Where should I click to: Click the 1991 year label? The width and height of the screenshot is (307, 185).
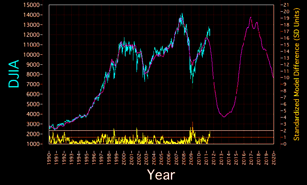(56, 159)
